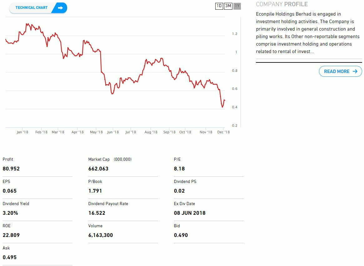Click the Jun '18 label on chart axis
This screenshot has width=364, height=266.
click(x=113, y=132)
